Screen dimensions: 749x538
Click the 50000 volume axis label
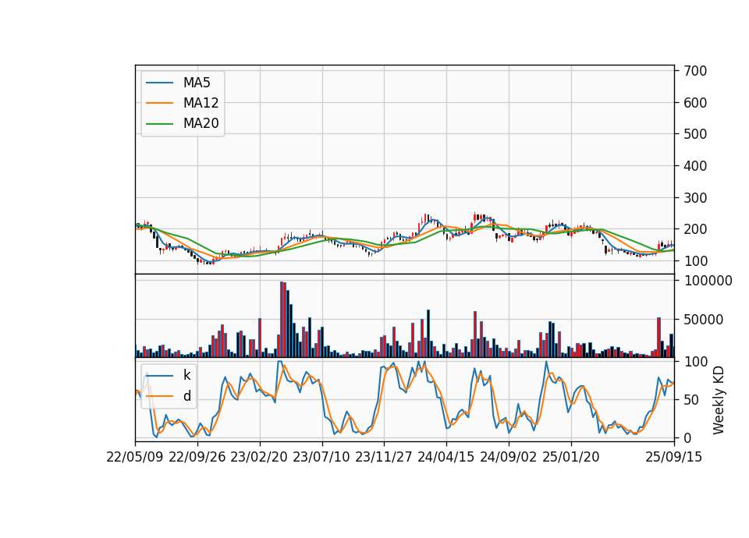pos(704,320)
